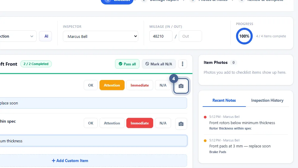
Task: Edit the note ending 'um thickness'
Action: pos(93,141)
